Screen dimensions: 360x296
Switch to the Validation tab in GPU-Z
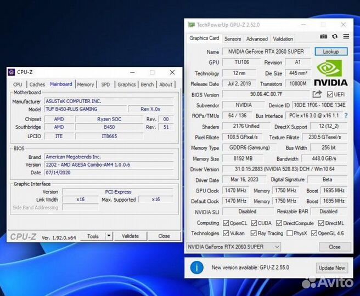pos(283,39)
